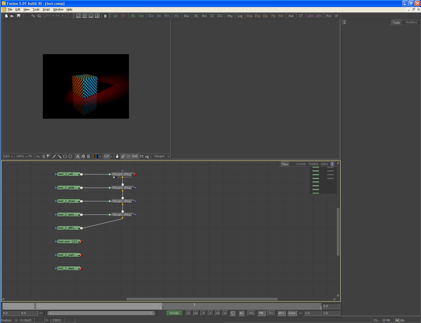This screenshot has width=421, height=323.
Task: Expand the LUT options dropdown arrow
Action: 112,156
